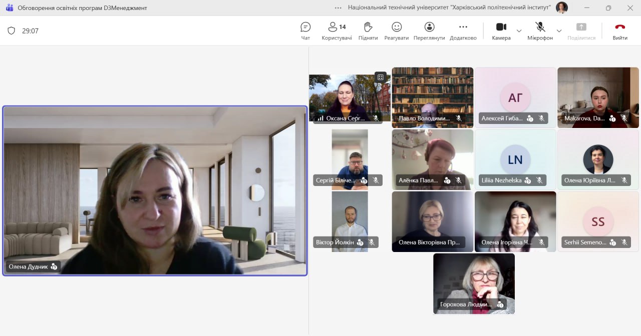This screenshot has height=336, width=641.
Task: Select Олена Ігорівна Ч... video tile
Action: [515, 221]
